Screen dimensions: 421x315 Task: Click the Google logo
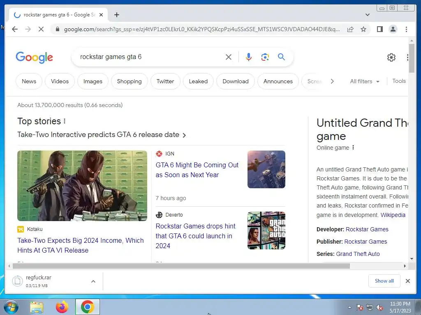point(35,57)
